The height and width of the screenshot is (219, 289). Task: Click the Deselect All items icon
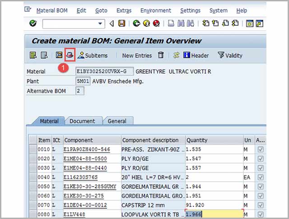[x=44, y=55]
